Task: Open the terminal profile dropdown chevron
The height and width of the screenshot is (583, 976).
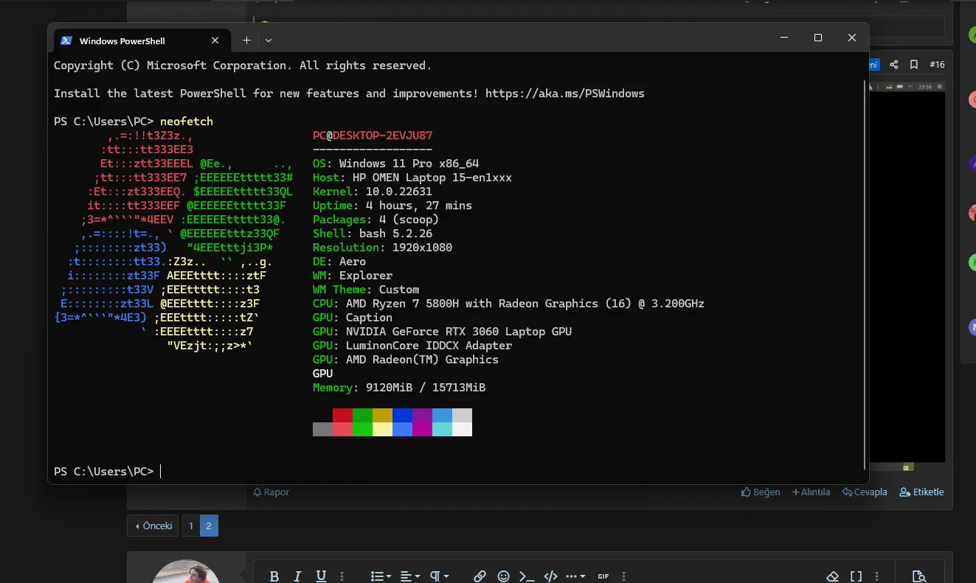Action: [269, 41]
